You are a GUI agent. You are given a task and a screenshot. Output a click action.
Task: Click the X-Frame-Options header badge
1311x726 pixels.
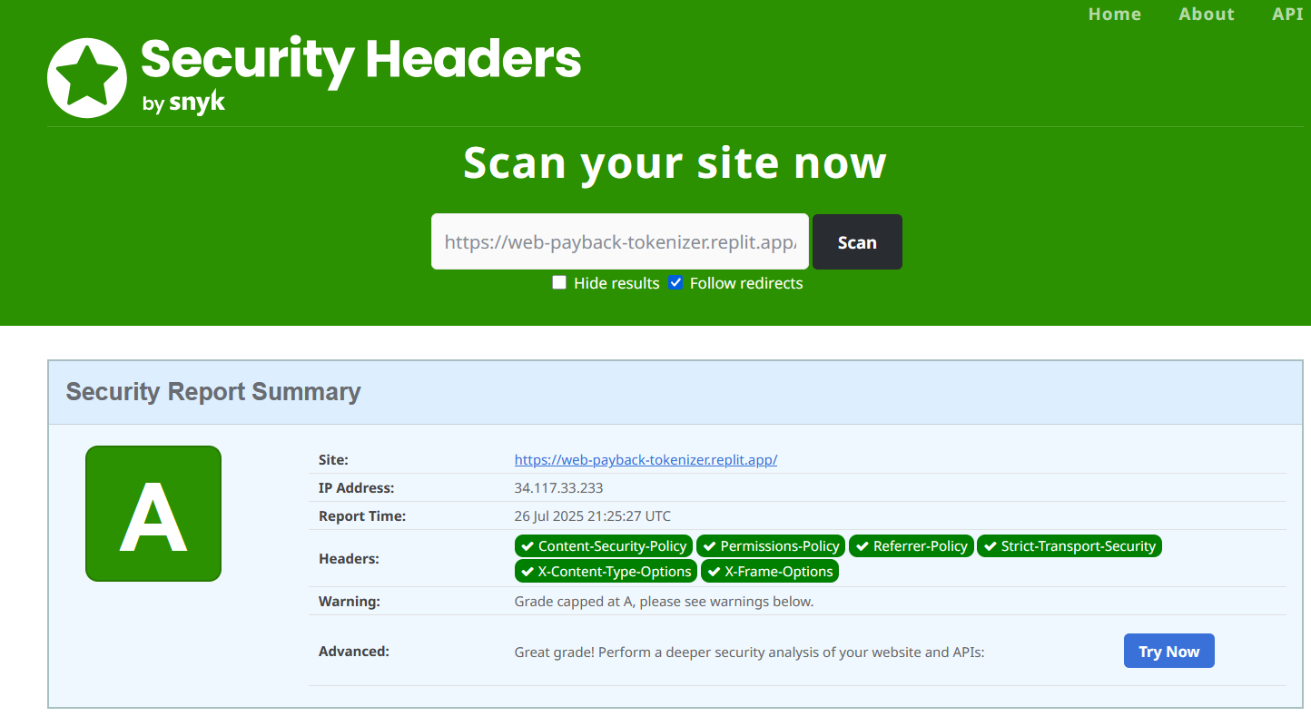point(770,572)
